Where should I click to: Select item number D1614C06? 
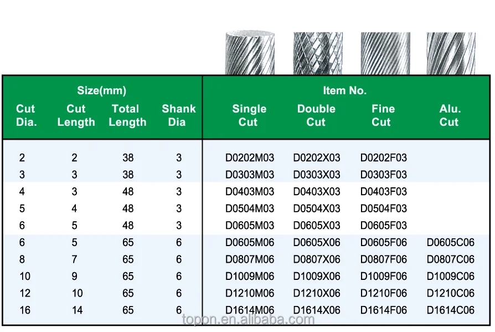(x=451, y=310)
